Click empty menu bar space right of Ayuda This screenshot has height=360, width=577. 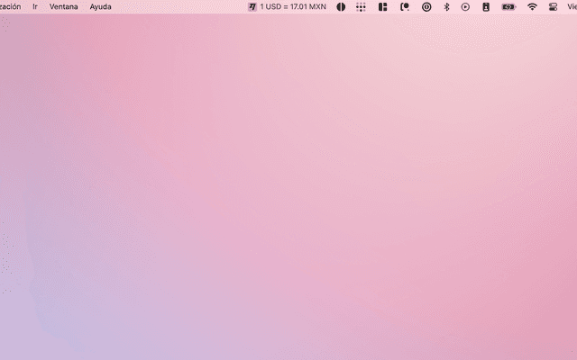pos(180,6)
